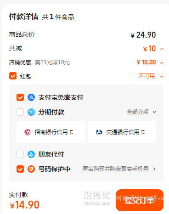
Task: Click the number protection shield icon
Action: pyautogui.click(x=31, y=169)
